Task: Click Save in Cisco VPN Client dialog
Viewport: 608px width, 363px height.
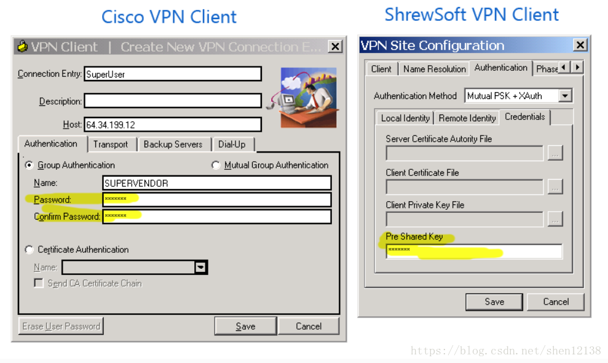Action: [245, 326]
